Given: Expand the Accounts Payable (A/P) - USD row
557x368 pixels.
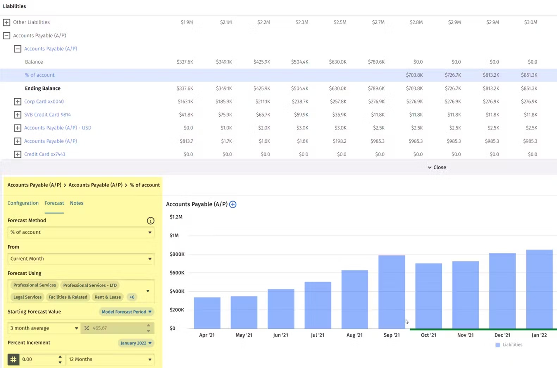Looking at the screenshot, I should coord(17,128).
